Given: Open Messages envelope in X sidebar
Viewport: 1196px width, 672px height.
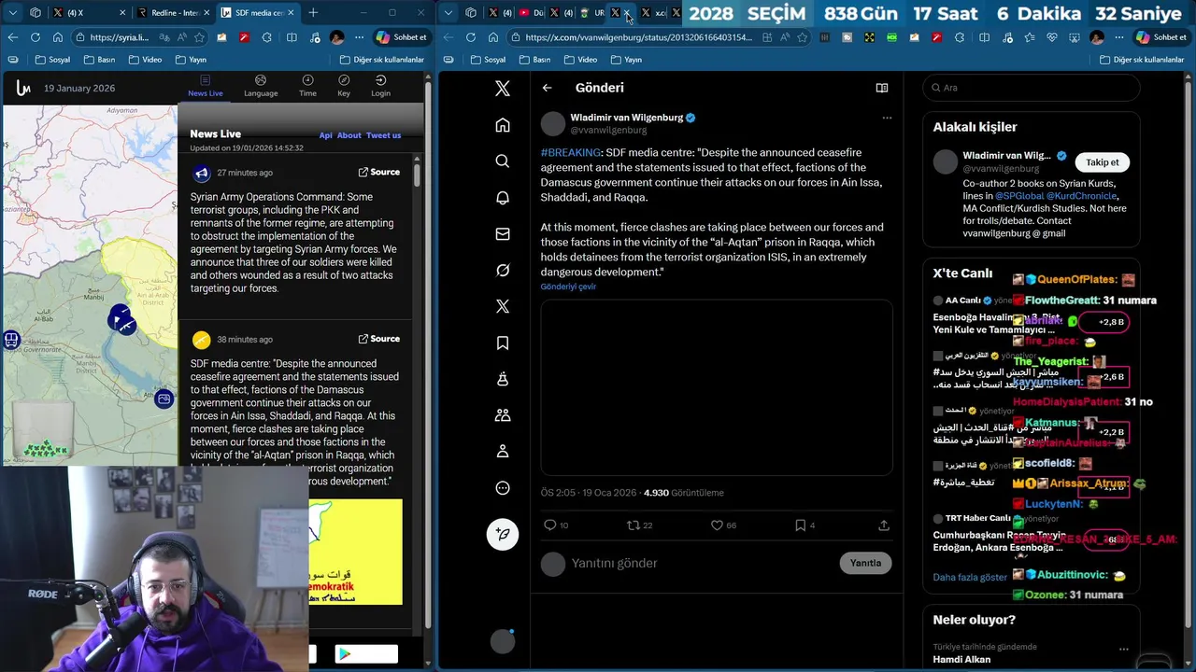Looking at the screenshot, I should [x=503, y=234].
